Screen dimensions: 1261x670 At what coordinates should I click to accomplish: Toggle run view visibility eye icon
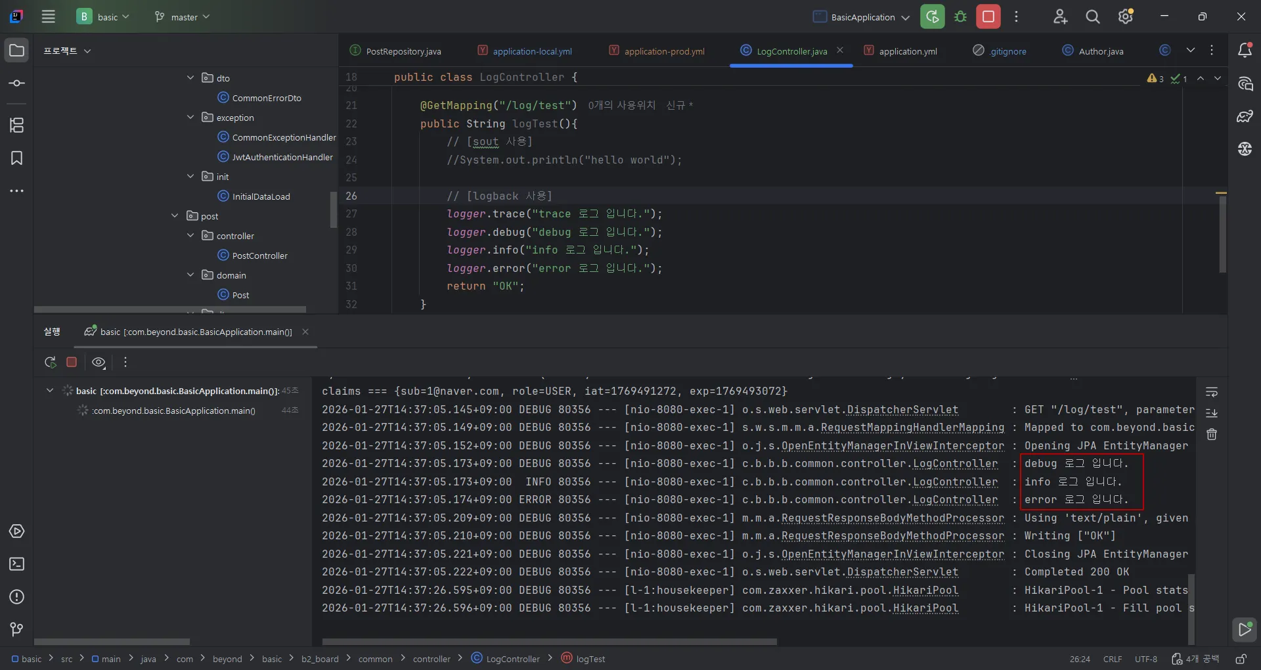point(99,362)
